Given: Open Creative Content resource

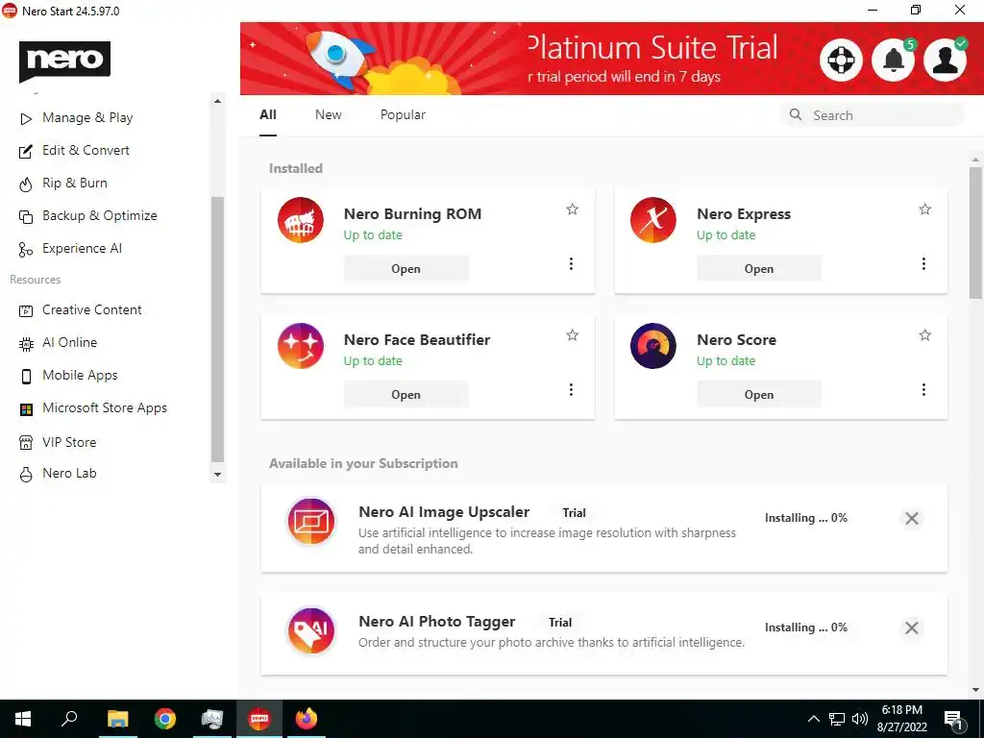Looking at the screenshot, I should (x=91, y=310).
